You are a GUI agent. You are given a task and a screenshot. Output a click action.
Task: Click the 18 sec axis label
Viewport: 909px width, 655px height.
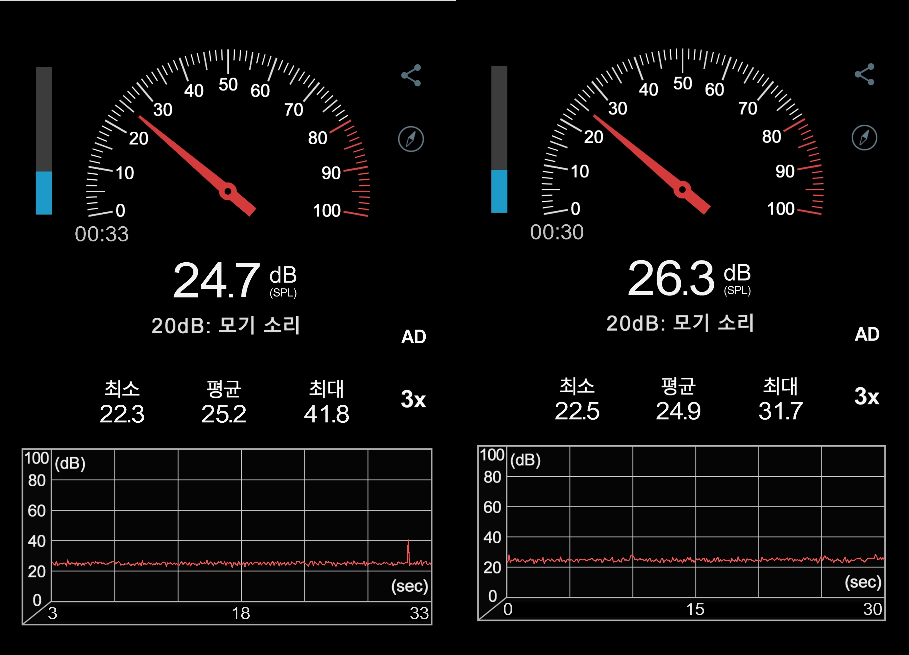pos(241,613)
